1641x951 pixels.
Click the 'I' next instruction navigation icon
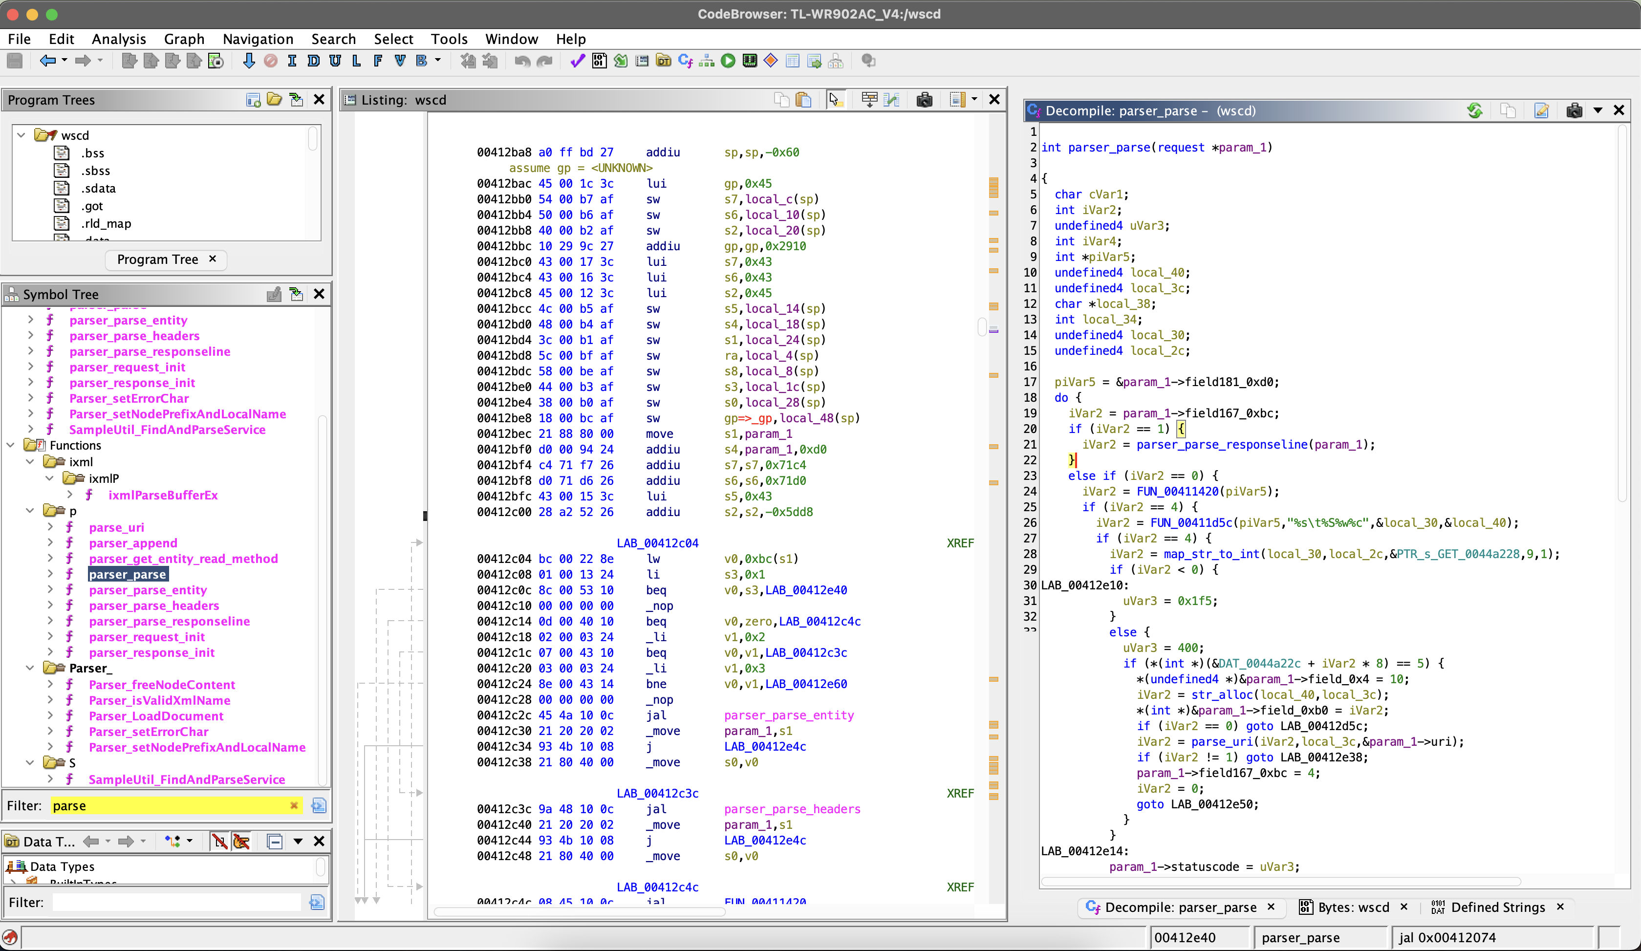coord(292,61)
